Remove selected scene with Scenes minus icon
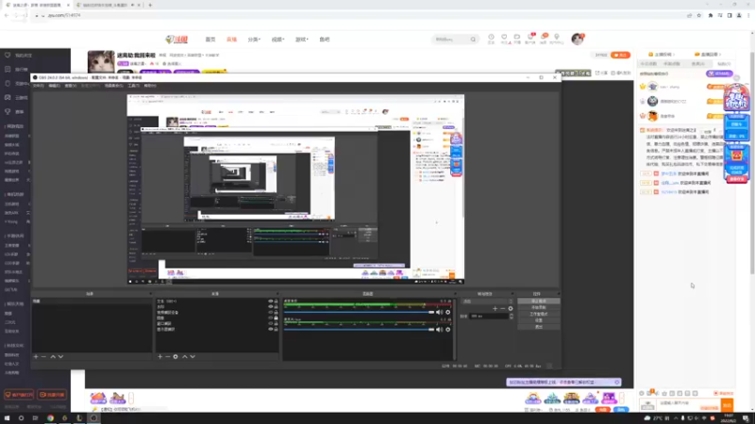The width and height of the screenshot is (755, 424). tap(43, 357)
